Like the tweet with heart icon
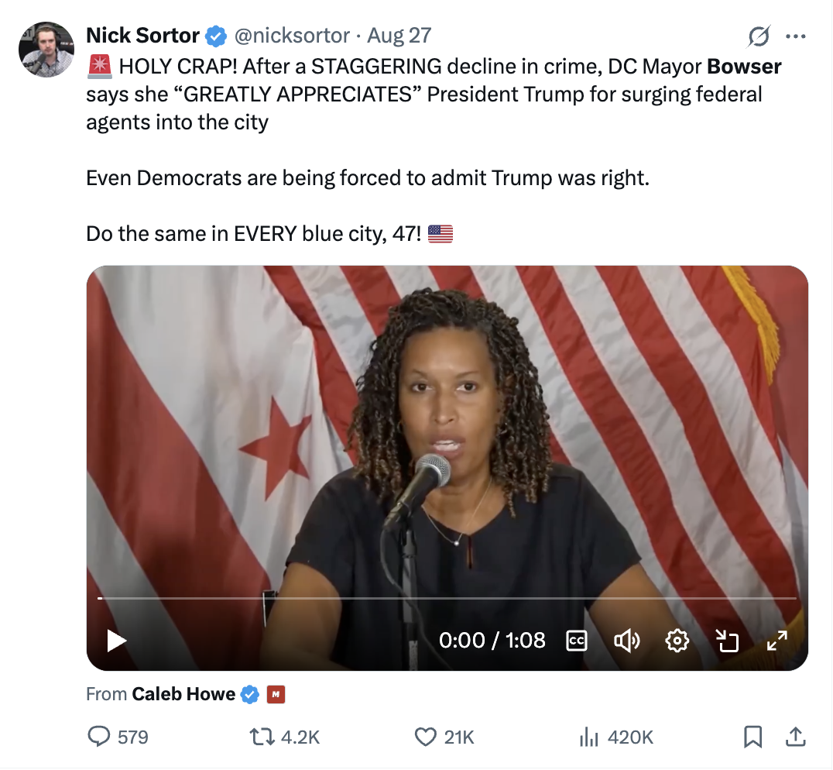 click(x=426, y=737)
